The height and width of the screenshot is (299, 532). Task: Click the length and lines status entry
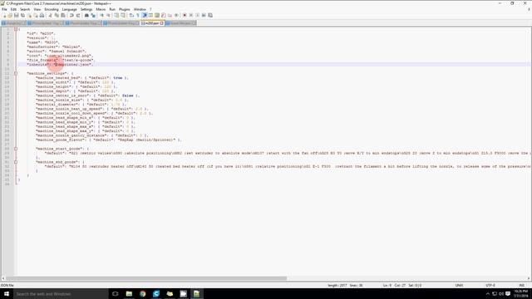tap(345, 286)
